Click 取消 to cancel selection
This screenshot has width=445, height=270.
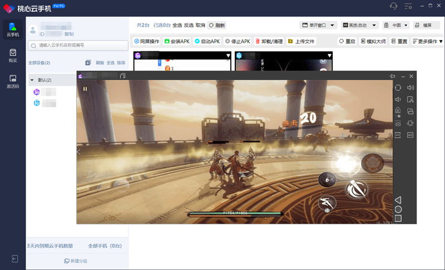tap(200, 25)
